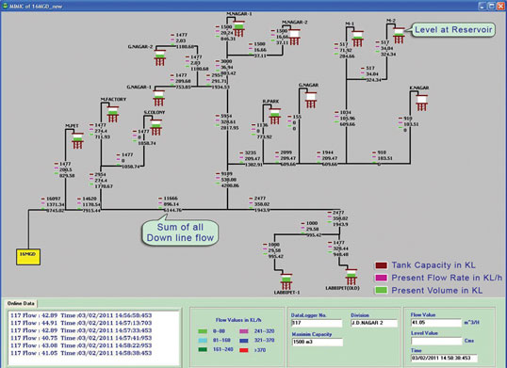Open the Online Data tab
The width and height of the screenshot is (507, 368).
21,303
